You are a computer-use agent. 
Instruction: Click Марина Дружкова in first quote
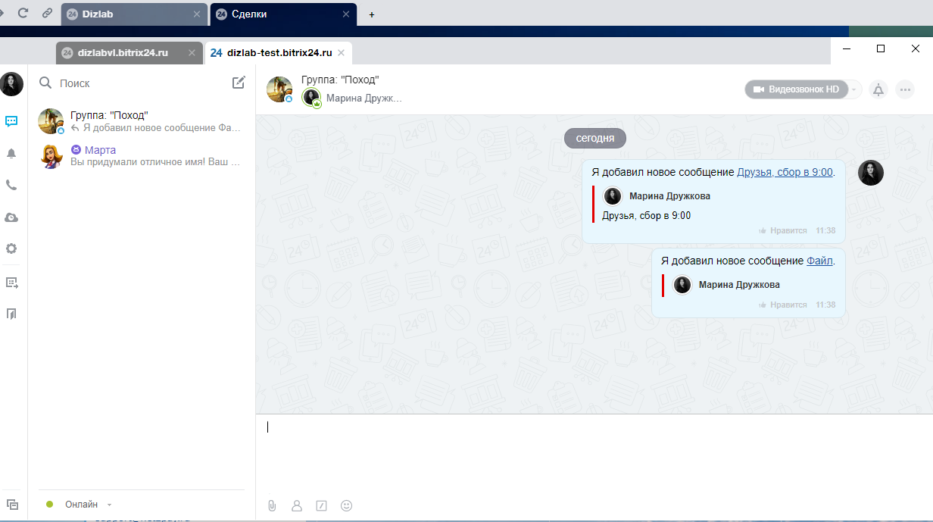click(669, 196)
